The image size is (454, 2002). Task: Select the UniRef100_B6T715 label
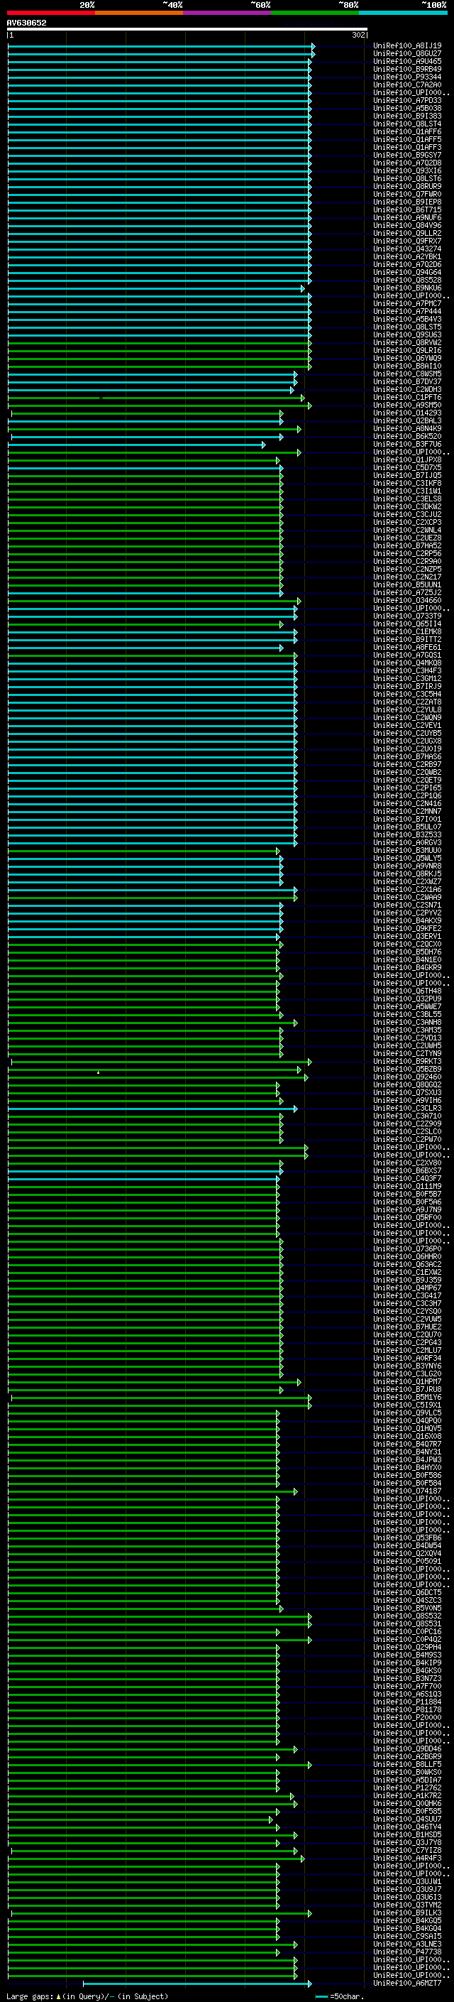click(x=407, y=210)
